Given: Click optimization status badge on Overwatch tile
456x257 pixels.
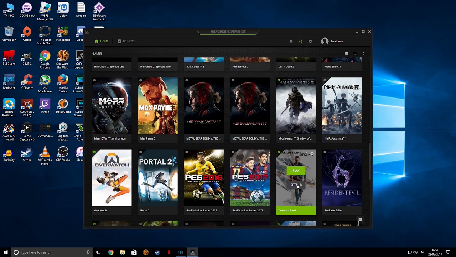Looking at the screenshot, I should pos(94,152).
